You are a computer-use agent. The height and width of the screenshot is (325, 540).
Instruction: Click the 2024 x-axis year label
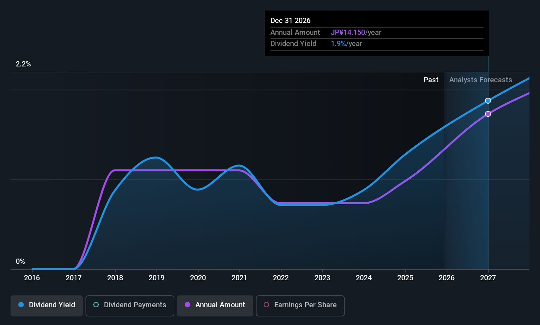coord(364,278)
